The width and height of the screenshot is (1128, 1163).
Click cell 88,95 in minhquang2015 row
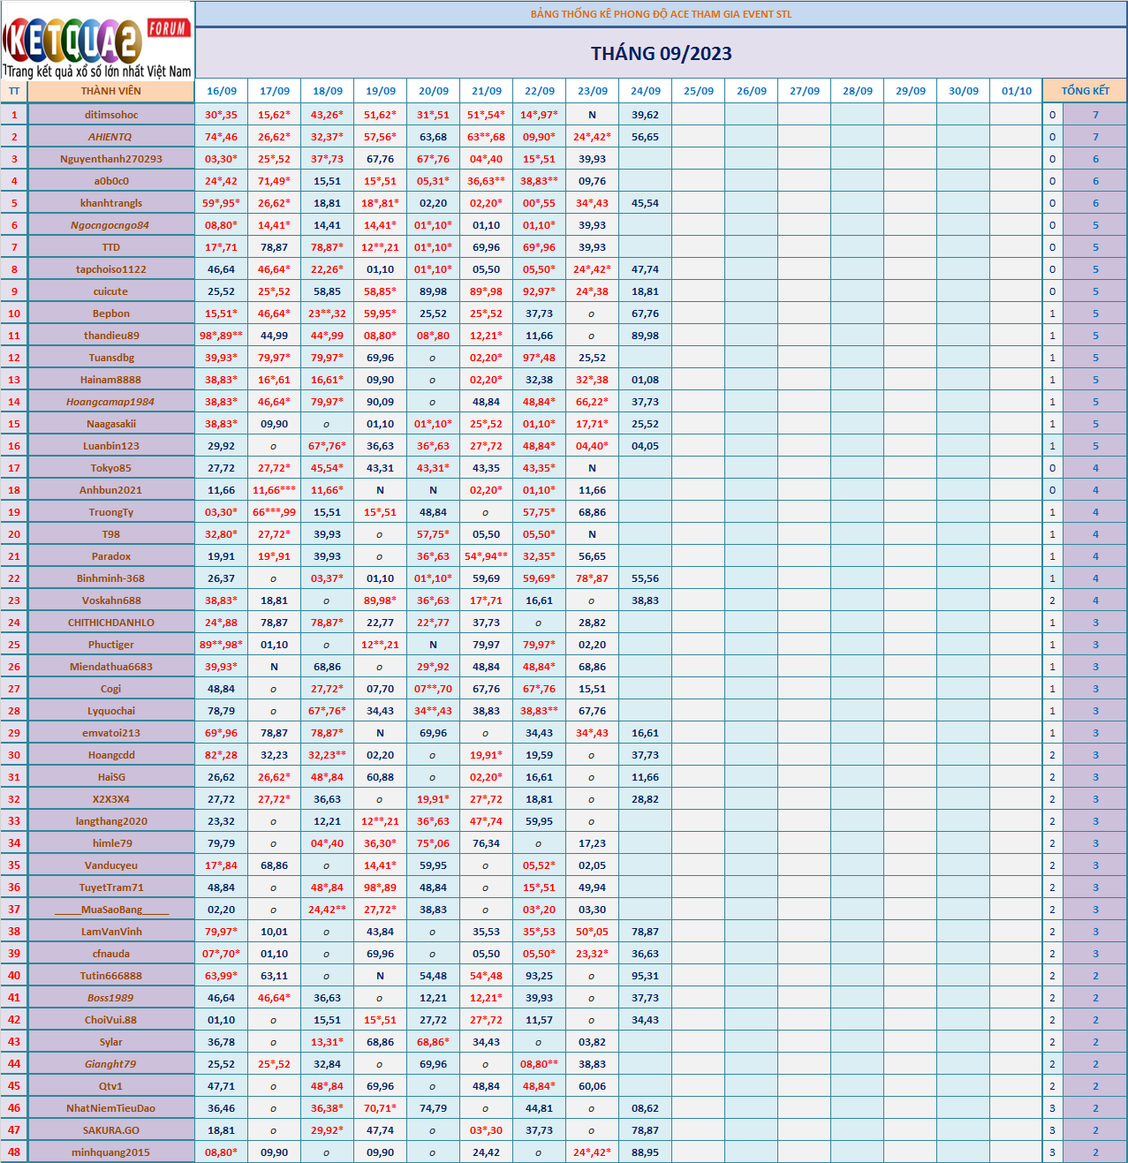(x=646, y=1152)
